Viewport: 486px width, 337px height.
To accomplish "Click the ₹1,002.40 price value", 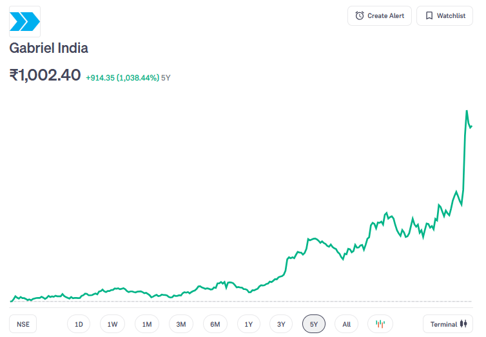I will coord(45,75).
